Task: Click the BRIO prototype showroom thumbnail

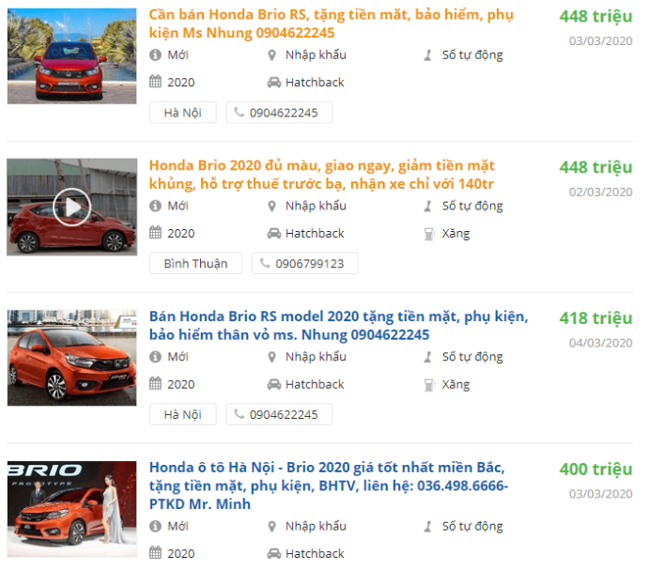Action: point(72,509)
